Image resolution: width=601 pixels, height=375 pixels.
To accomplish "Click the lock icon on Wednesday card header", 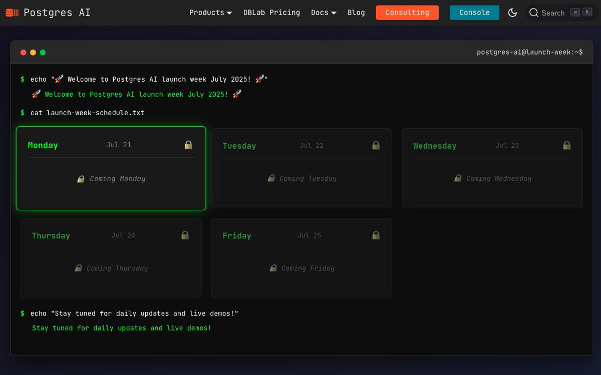I will point(567,145).
